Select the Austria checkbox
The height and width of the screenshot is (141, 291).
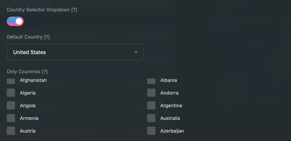pyautogui.click(x=11, y=131)
